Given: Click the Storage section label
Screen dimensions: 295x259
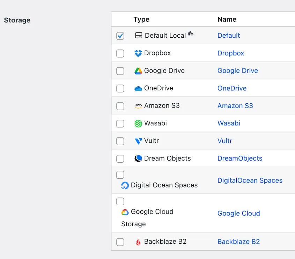Looking at the screenshot, I should coord(17,20).
